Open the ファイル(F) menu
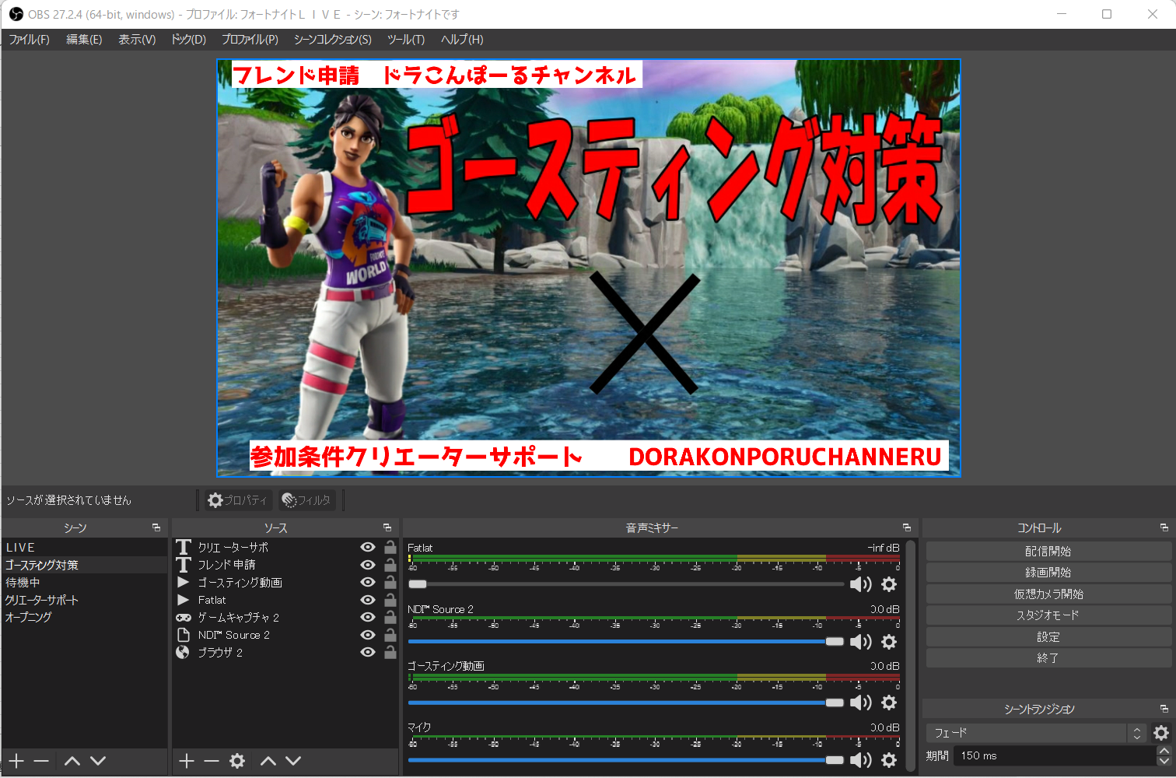The height and width of the screenshot is (778, 1176). (x=29, y=40)
